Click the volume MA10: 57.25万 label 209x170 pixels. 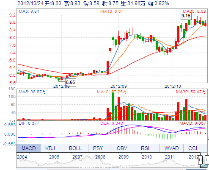tap(112, 92)
